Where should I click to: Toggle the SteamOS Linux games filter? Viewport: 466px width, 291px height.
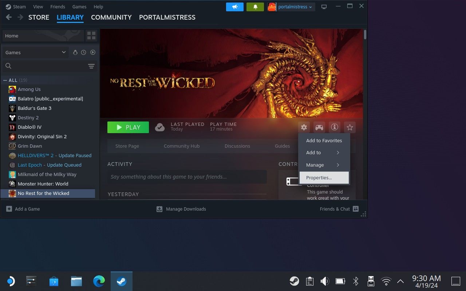[75, 52]
